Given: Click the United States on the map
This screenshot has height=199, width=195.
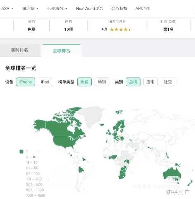Looking at the screenshot, I should point(64,141).
